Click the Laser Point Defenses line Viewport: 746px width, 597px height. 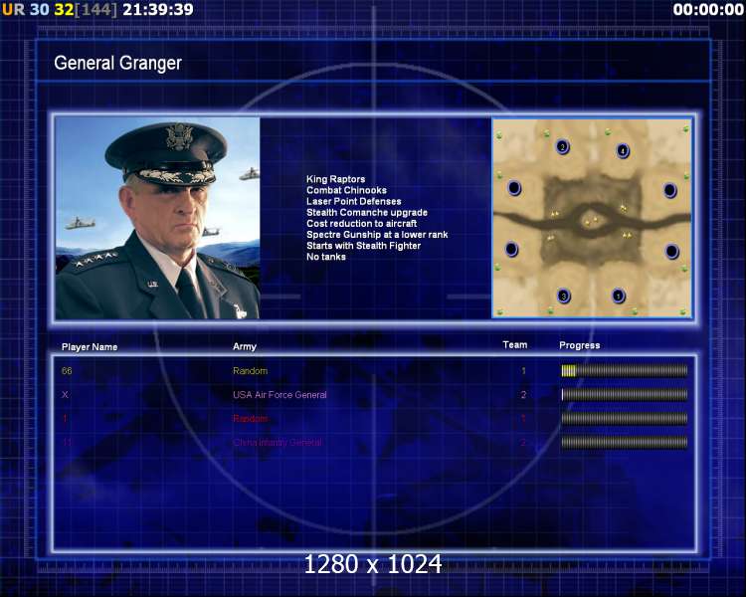click(353, 201)
